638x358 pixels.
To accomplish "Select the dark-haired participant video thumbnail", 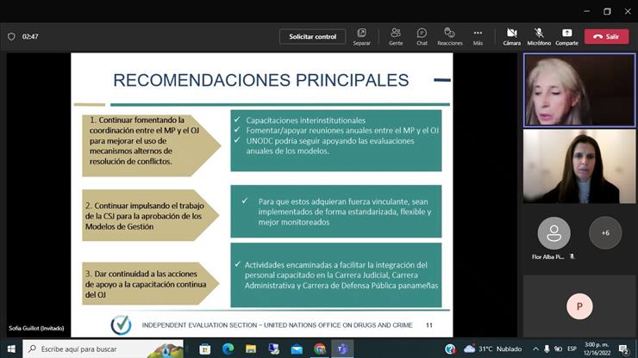I will [579, 166].
